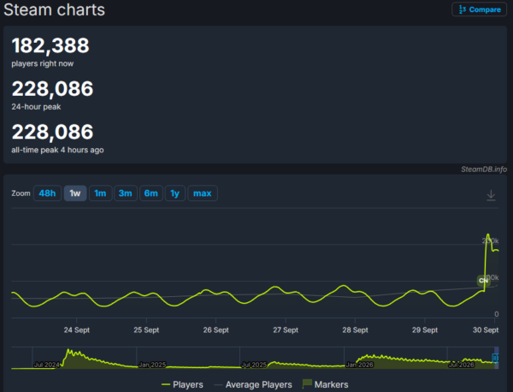This screenshot has width=513, height=392.
Task: Click the 27 Sept axis label
Action: pos(286,330)
